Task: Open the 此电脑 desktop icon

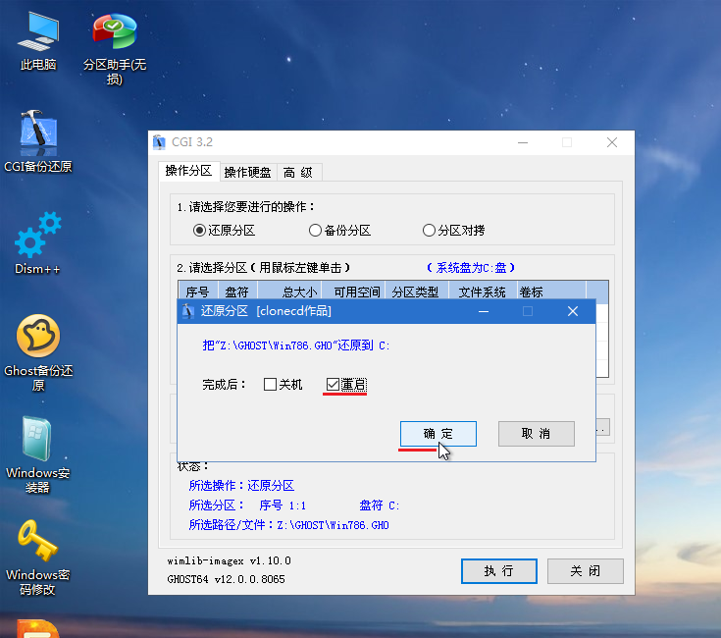Action: click(x=38, y=40)
